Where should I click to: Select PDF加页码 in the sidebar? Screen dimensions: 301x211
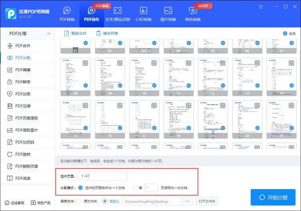[x=27, y=142]
